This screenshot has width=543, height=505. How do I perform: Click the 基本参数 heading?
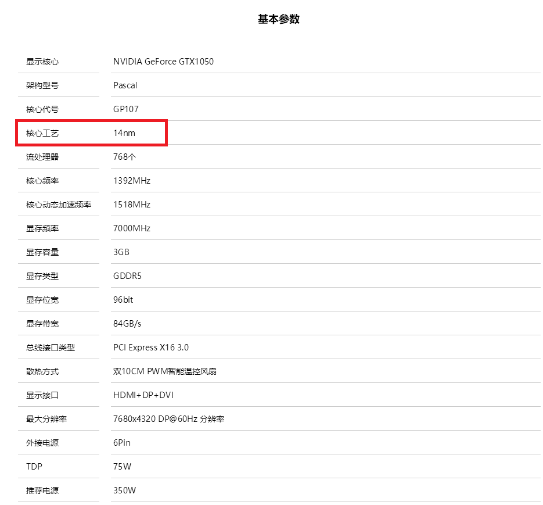(x=278, y=19)
